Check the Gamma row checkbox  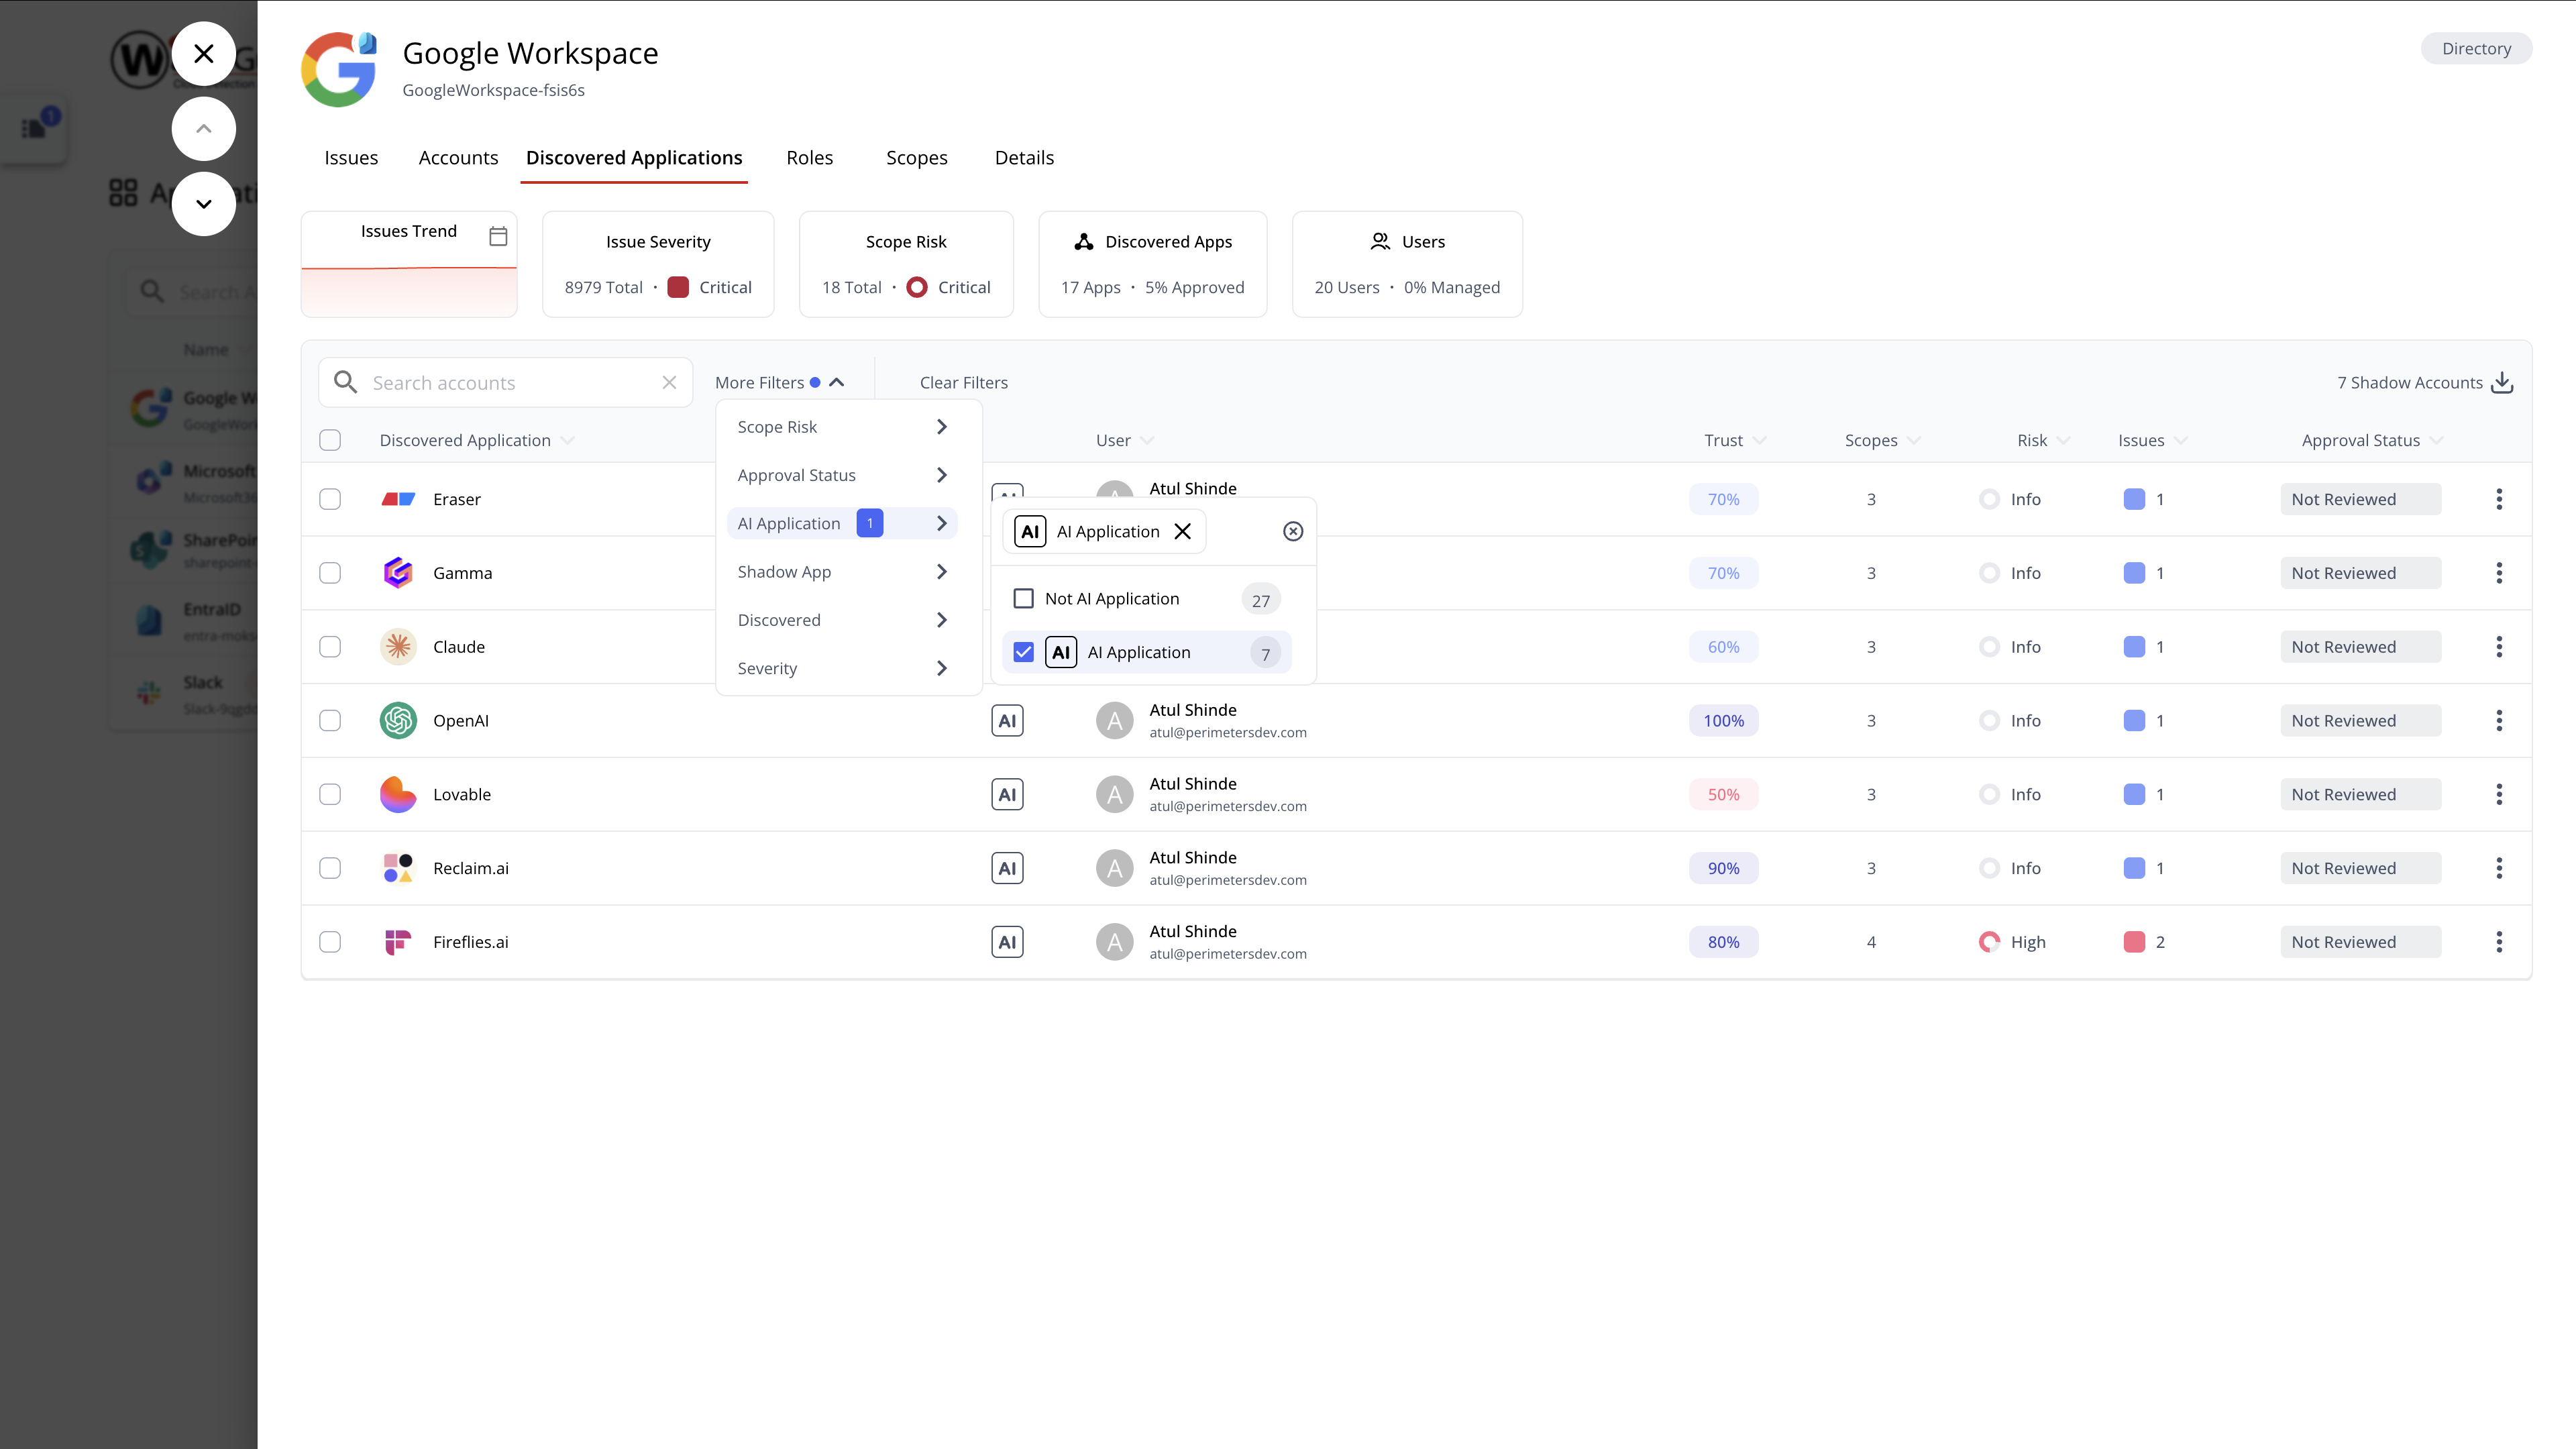(x=330, y=573)
